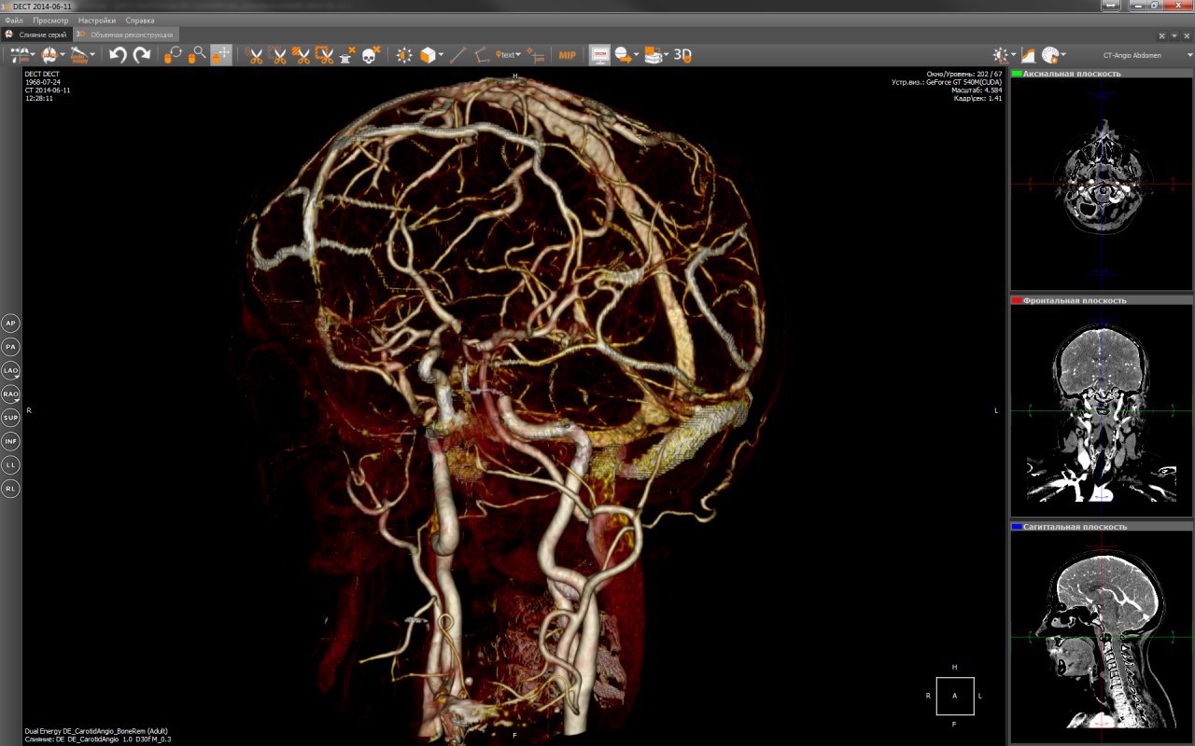Open the CT-Angio Abdomen preset dropdown
This screenshot has width=1195, height=746.
[x=1133, y=55]
